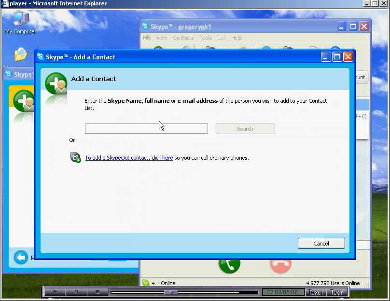Click the player Stop button
Image resolution: width=390 pixels, height=301 pixels.
pyautogui.click(x=97, y=292)
